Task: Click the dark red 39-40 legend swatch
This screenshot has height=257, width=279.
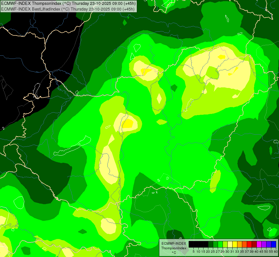Action: (254, 244)
